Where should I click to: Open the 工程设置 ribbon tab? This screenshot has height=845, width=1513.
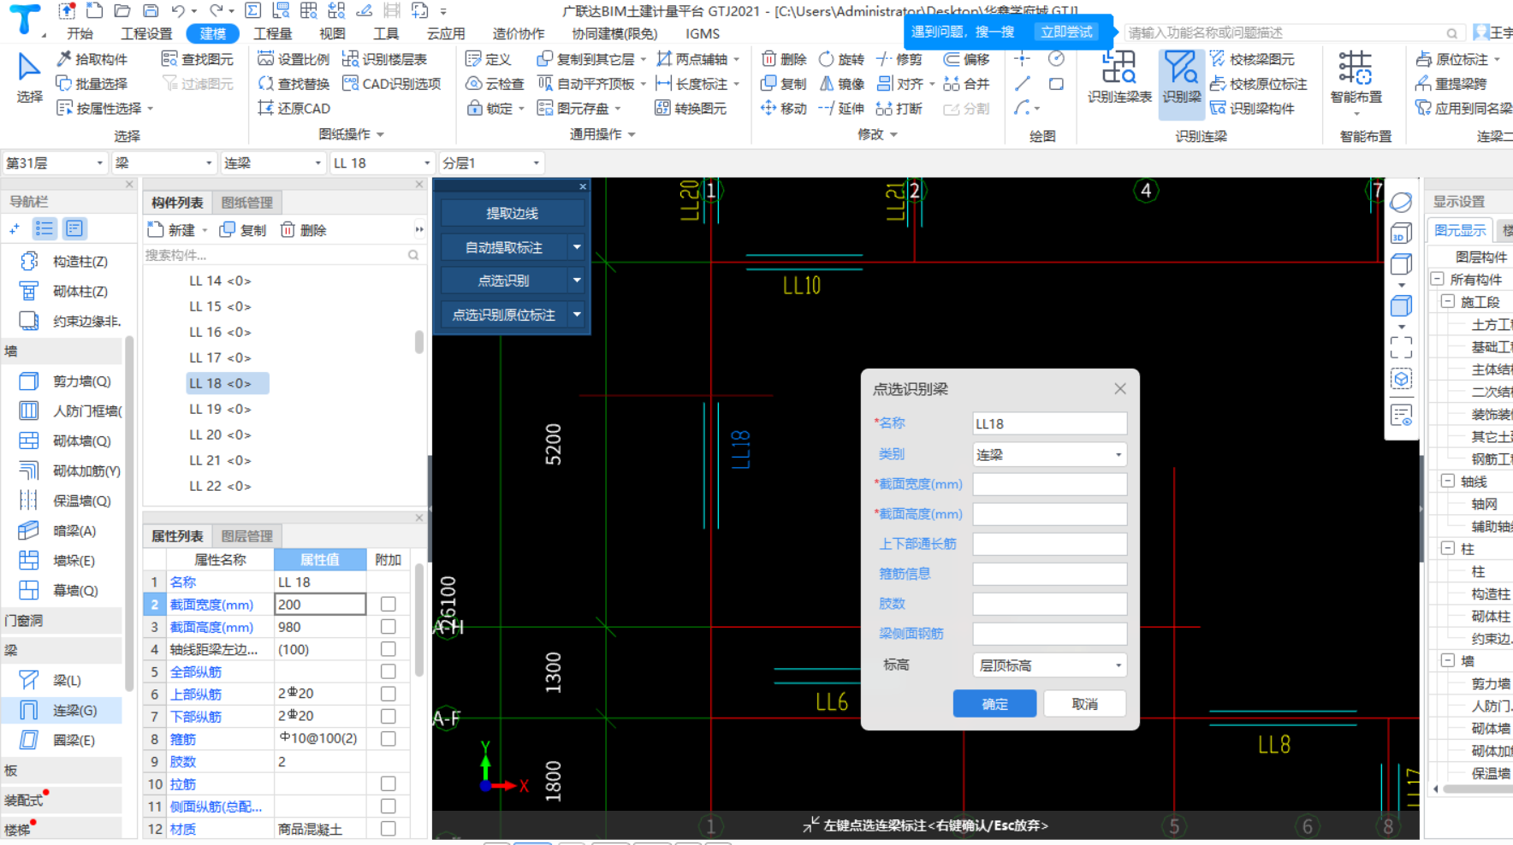click(x=146, y=33)
